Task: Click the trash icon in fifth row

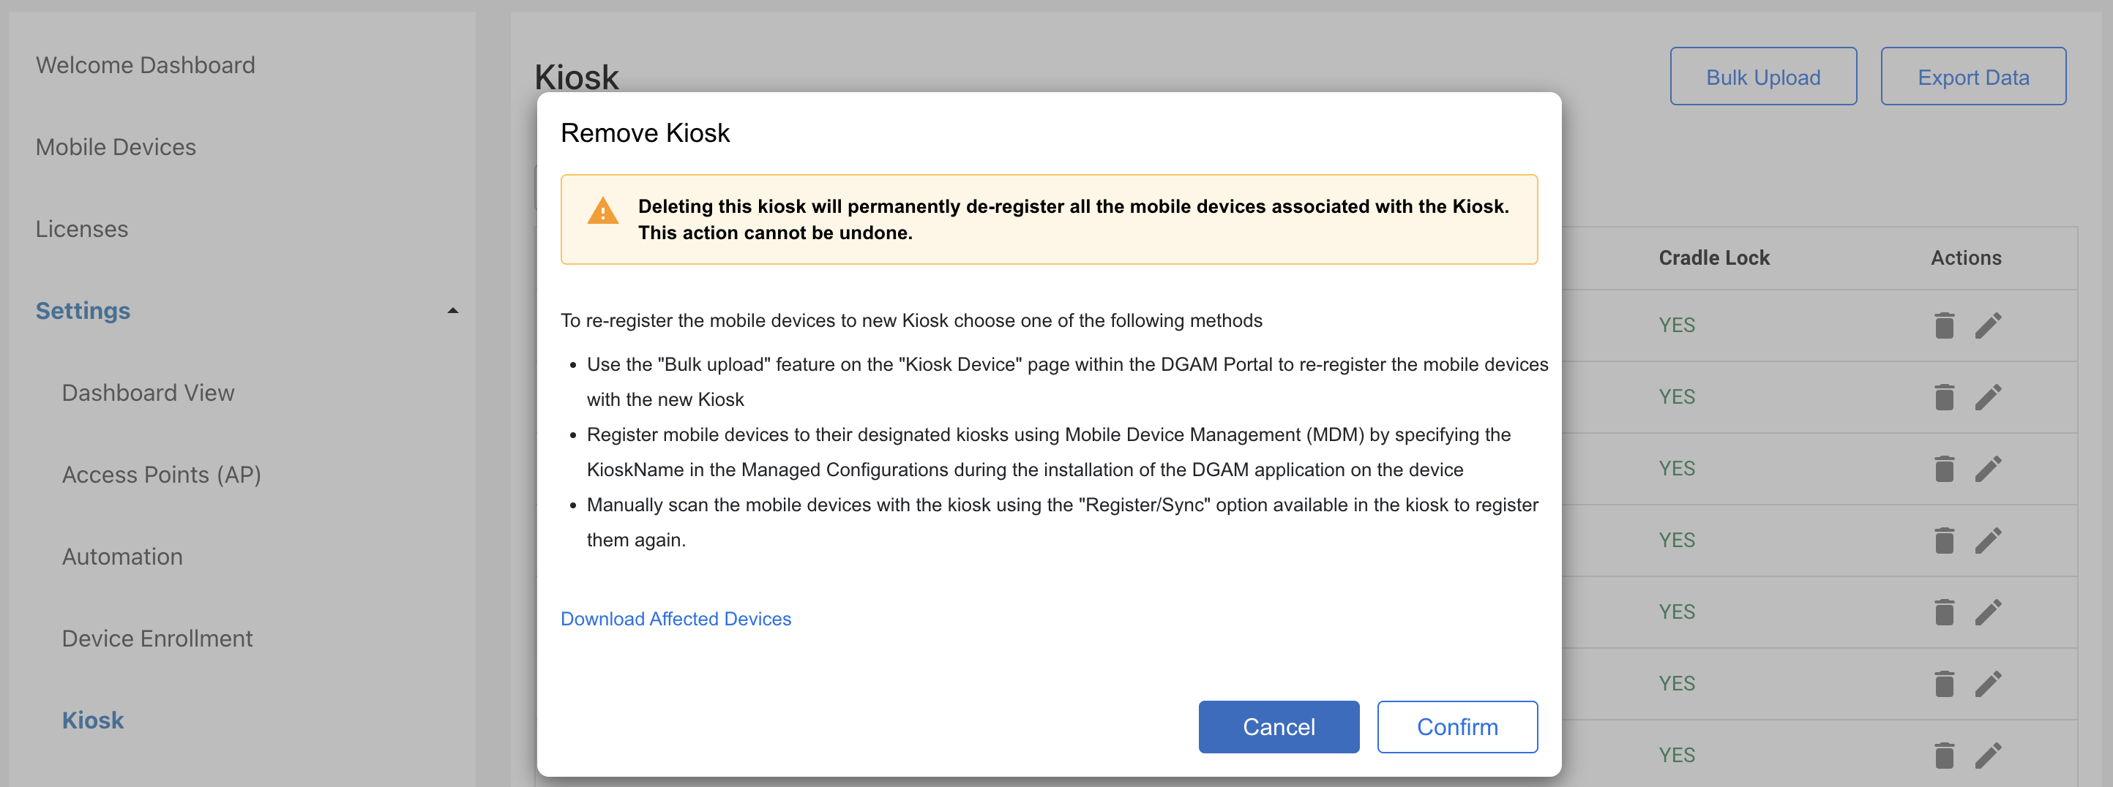Action: [x=1944, y=612]
